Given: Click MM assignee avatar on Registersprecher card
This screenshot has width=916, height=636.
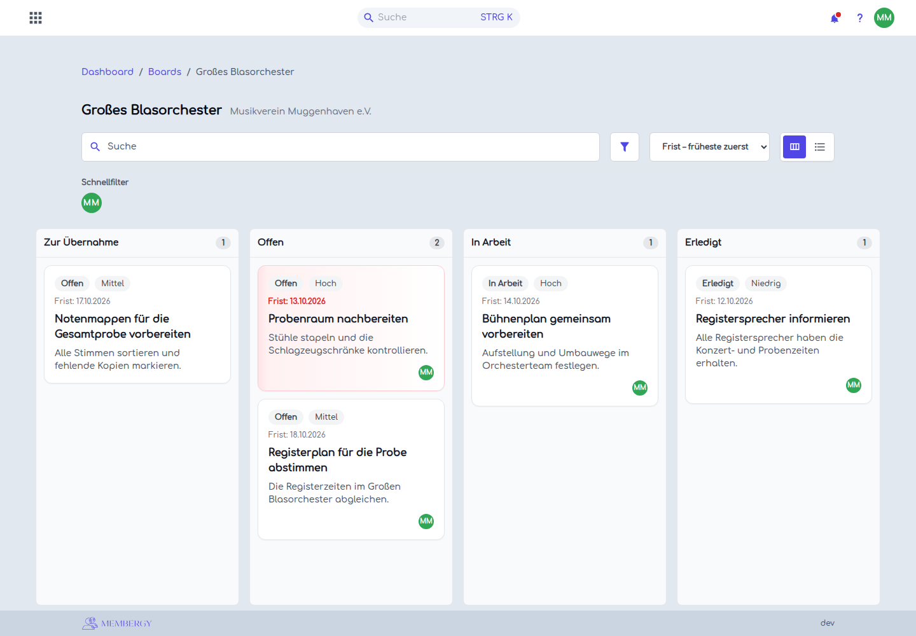Looking at the screenshot, I should (854, 385).
